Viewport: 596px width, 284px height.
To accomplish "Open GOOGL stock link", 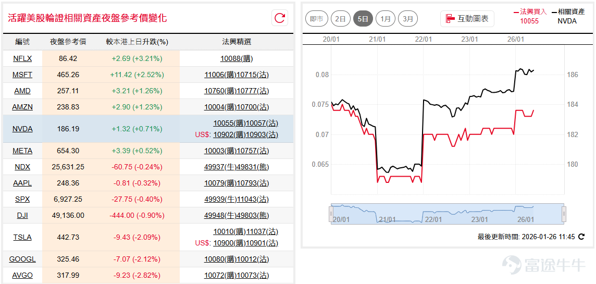I will [x=22, y=260].
